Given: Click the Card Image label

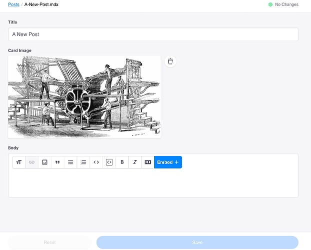Looking at the screenshot, I should click(x=19, y=50).
